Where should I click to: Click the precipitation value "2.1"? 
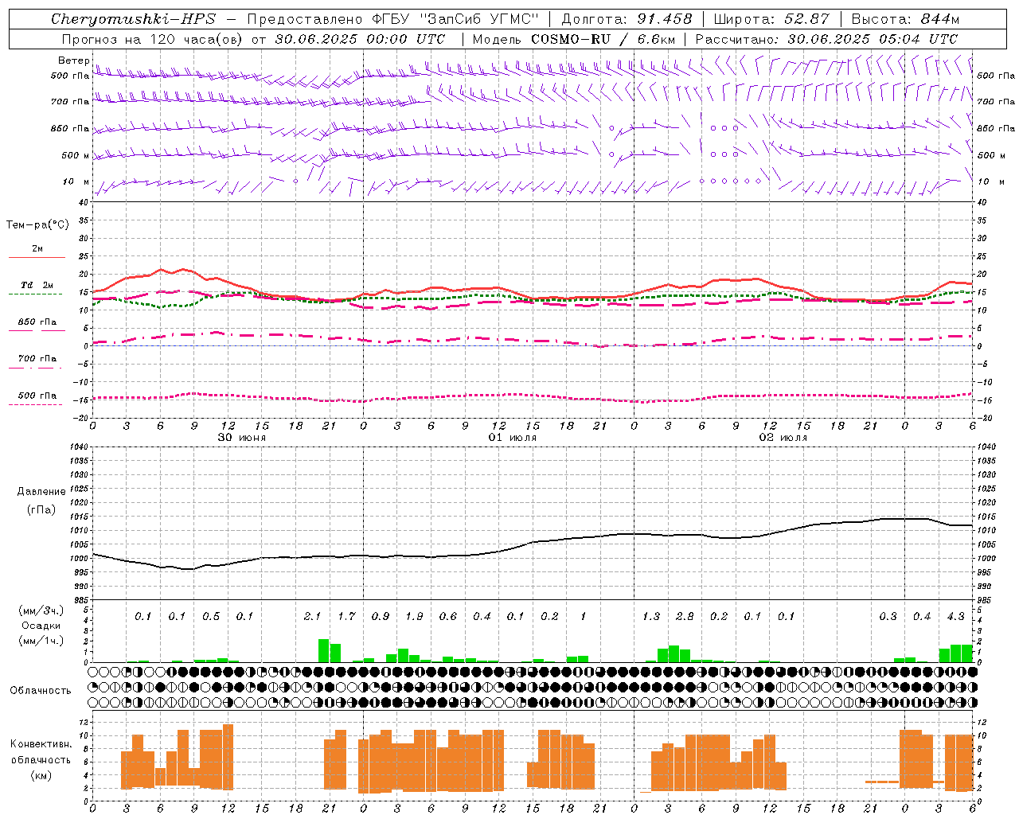[313, 616]
